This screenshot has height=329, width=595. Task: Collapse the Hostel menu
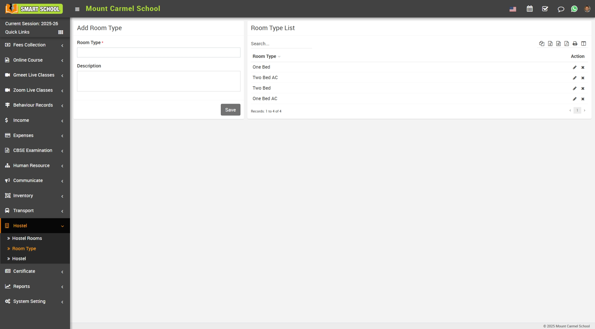(x=35, y=226)
